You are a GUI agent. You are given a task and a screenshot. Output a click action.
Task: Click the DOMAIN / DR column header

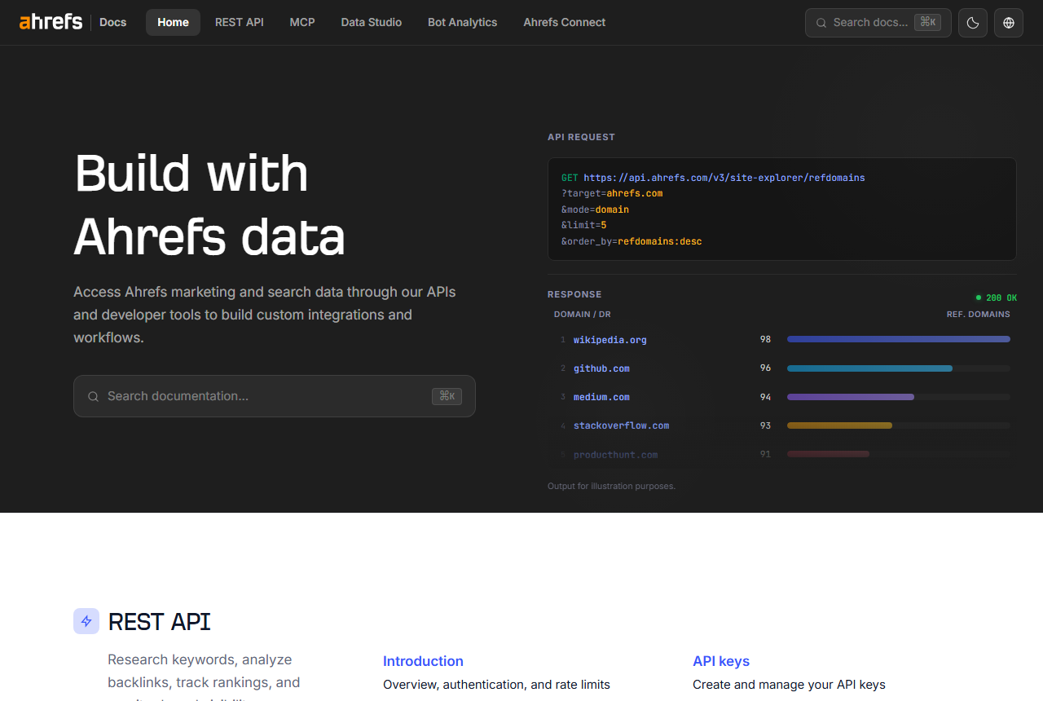click(583, 315)
